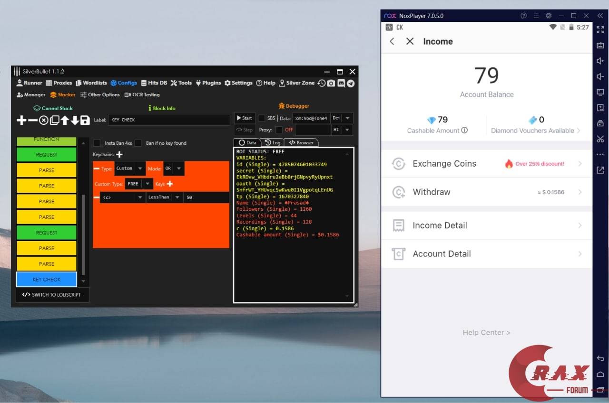This screenshot has height=403, width=609.
Task: Expand the Custom Type dropdown showing FREE
Action: pyautogui.click(x=139, y=184)
